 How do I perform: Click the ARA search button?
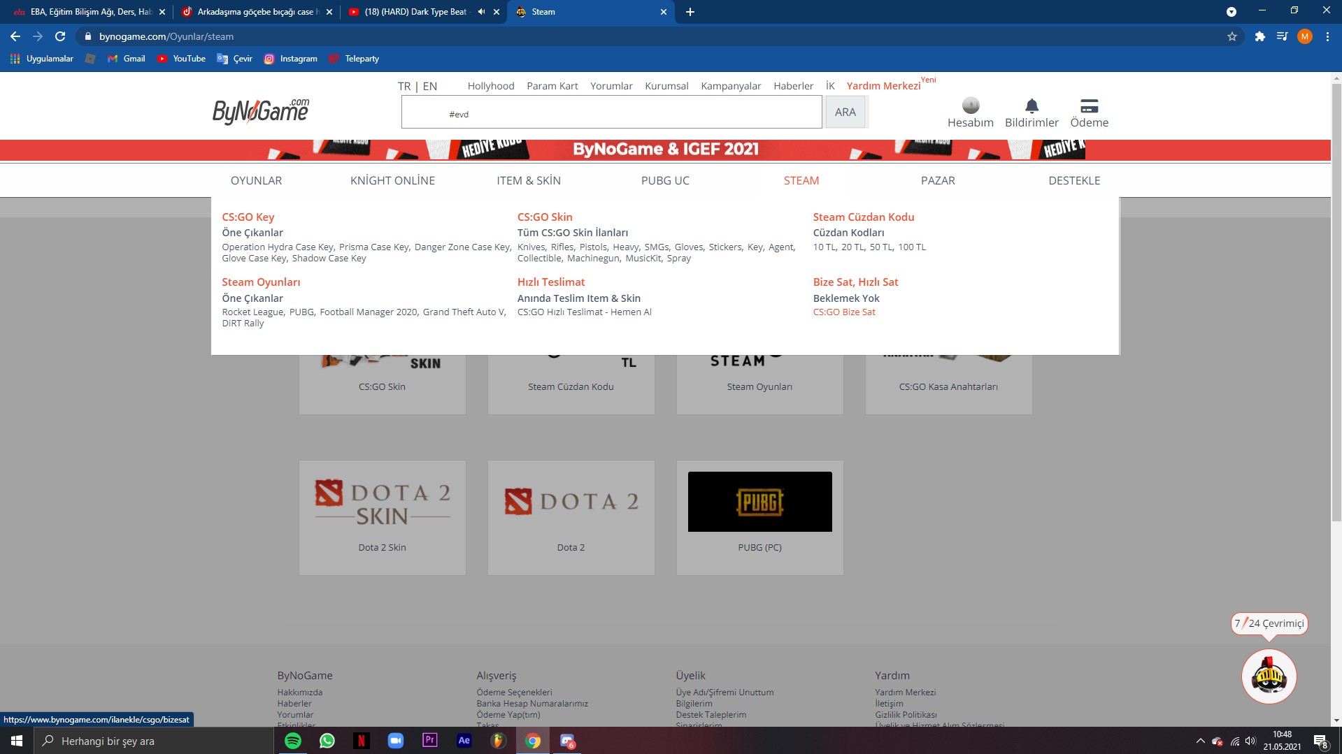coord(845,112)
